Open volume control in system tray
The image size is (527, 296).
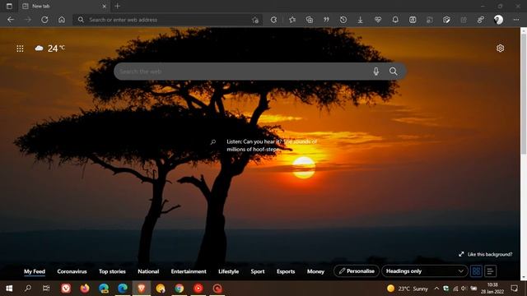click(x=464, y=289)
